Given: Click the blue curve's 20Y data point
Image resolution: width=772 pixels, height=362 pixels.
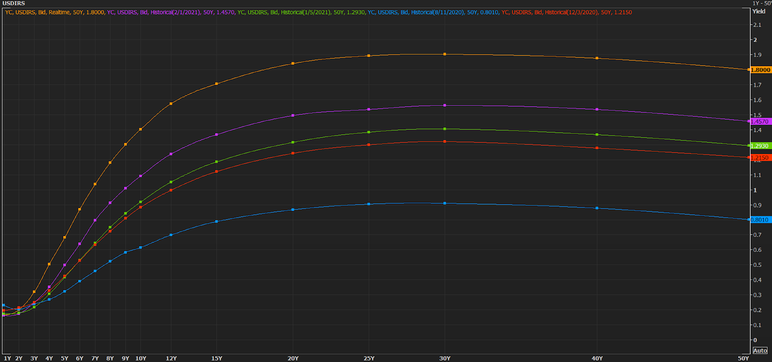Looking at the screenshot, I should pos(293,210).
